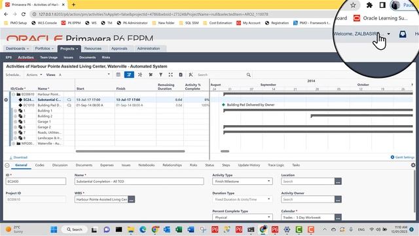
Task: Go to the Administration section
Action: pos(149,49)
